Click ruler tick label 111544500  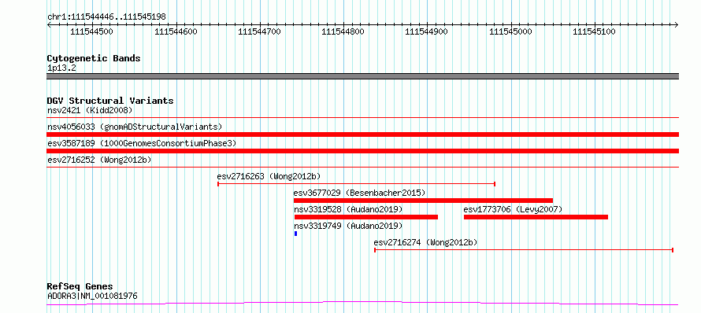click(x=91, y=31)
